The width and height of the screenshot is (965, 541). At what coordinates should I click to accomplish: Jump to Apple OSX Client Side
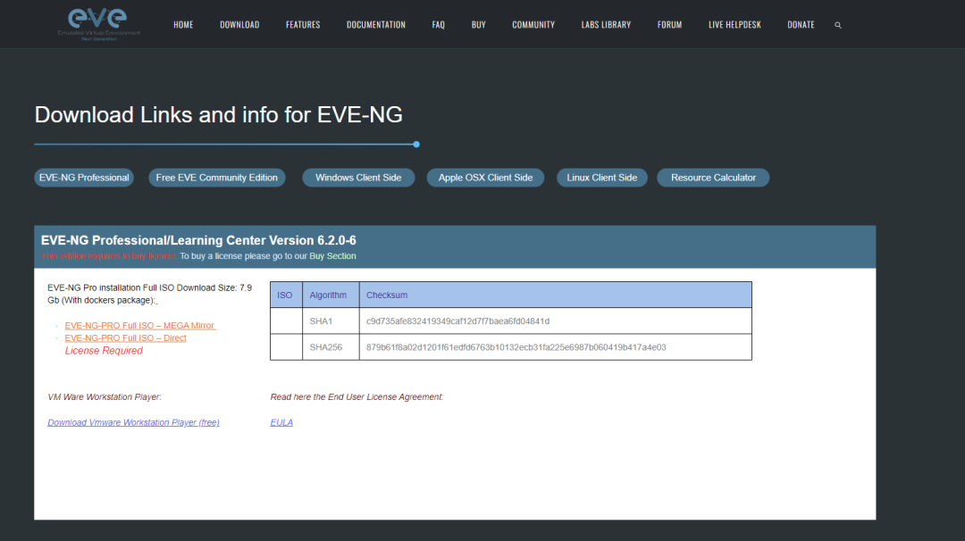point(485,178)
